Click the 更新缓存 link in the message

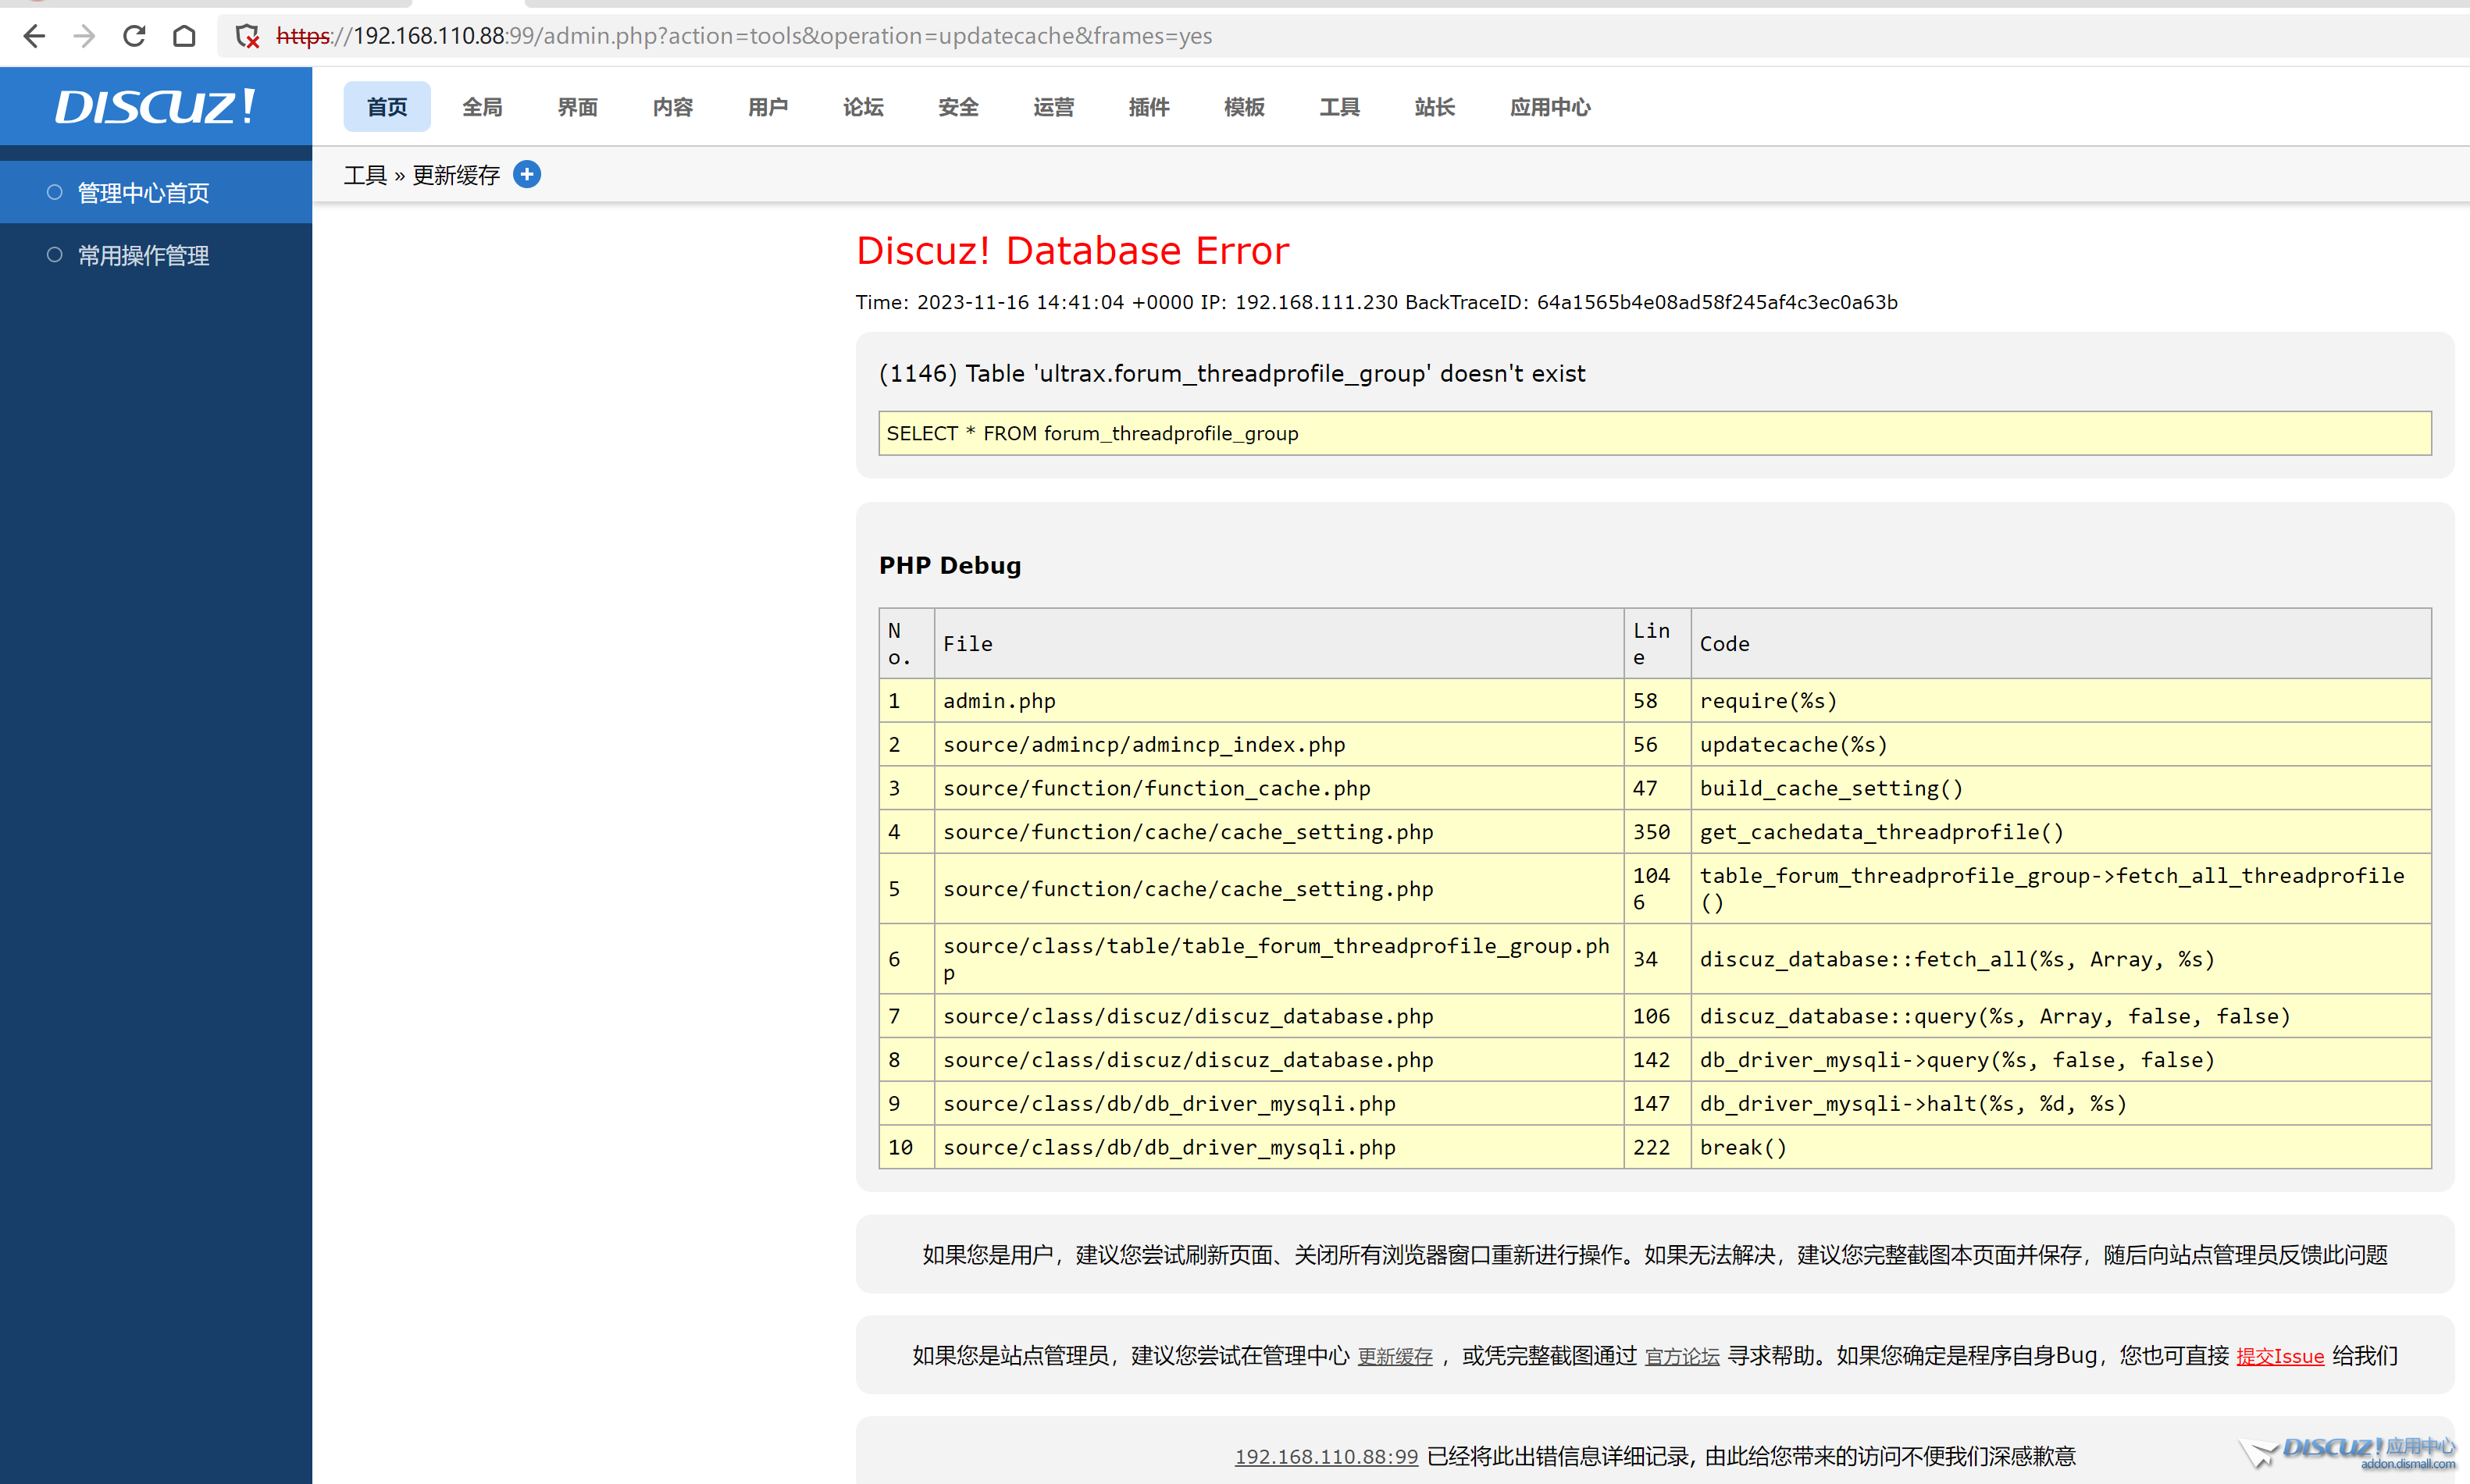[x=1395, y=1357]
